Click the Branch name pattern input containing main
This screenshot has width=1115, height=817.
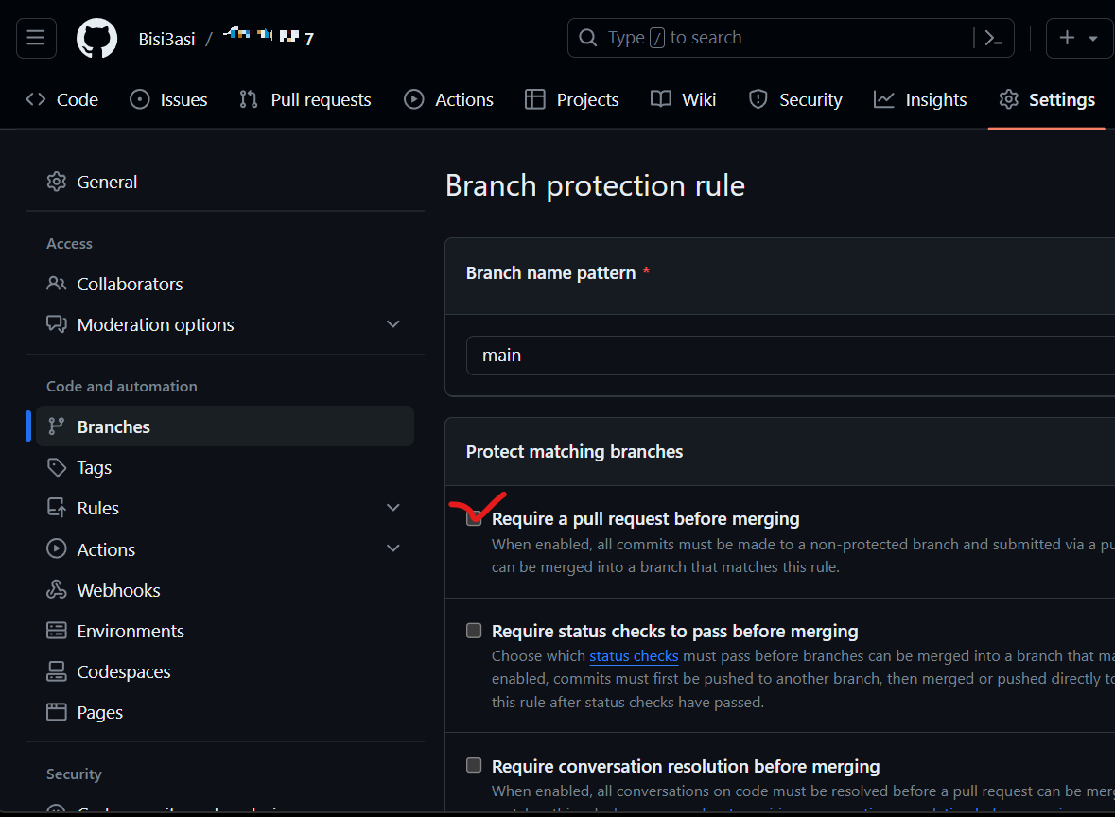point(790,356)
